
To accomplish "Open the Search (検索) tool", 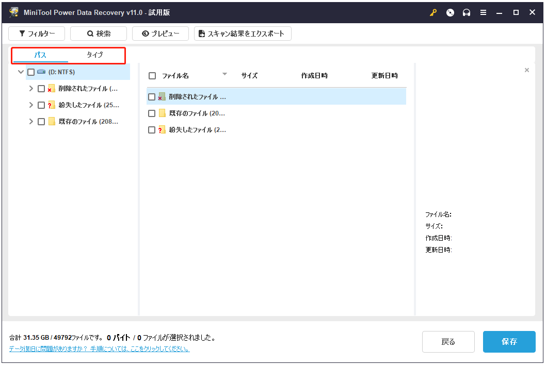I will [x=98, y=34].
